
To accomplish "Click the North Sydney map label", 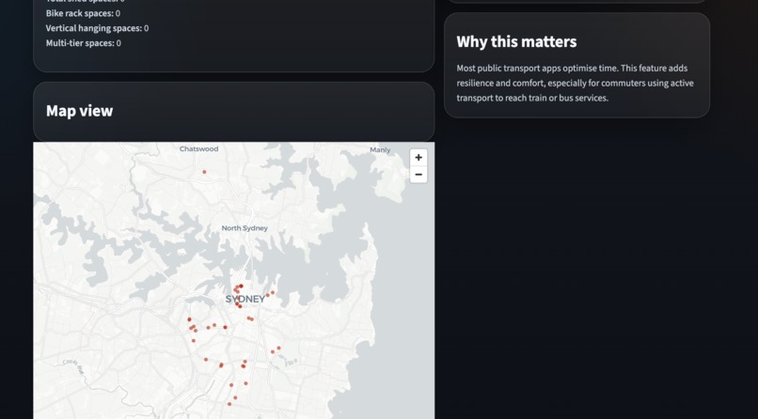I will [245, 228].
